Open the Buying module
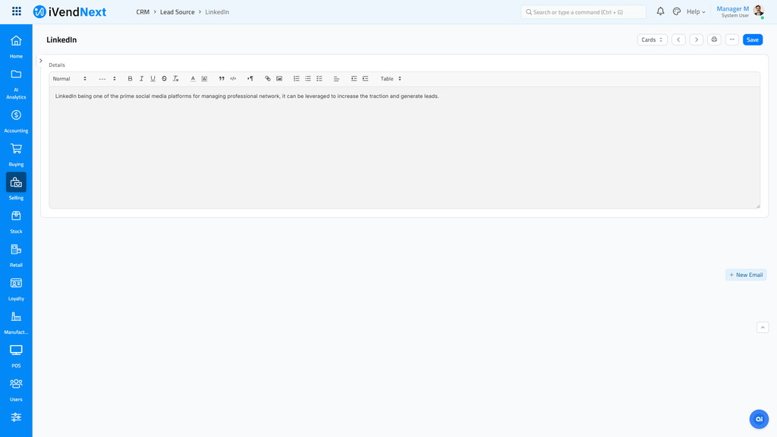Image resolution: width=777 pixels, height=437 pixels. (x=16, y=155)
